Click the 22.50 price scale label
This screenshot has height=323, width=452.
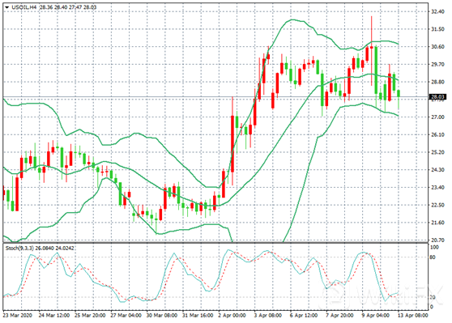[x=437, y=205]
